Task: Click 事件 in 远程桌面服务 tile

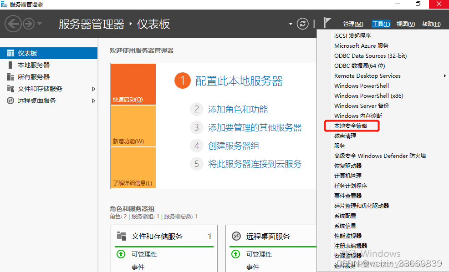Action: tap(253, 267)
